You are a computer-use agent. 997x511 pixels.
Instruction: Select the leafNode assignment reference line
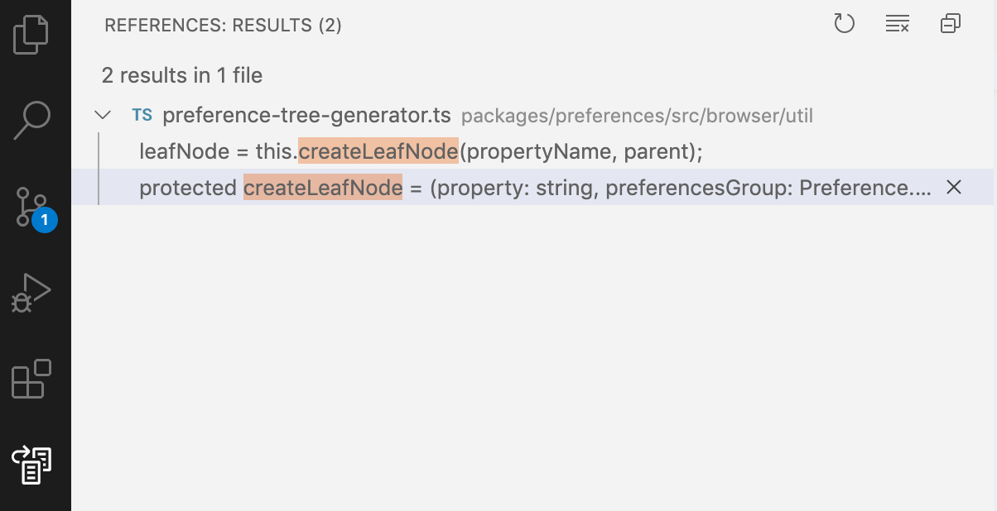414,151
